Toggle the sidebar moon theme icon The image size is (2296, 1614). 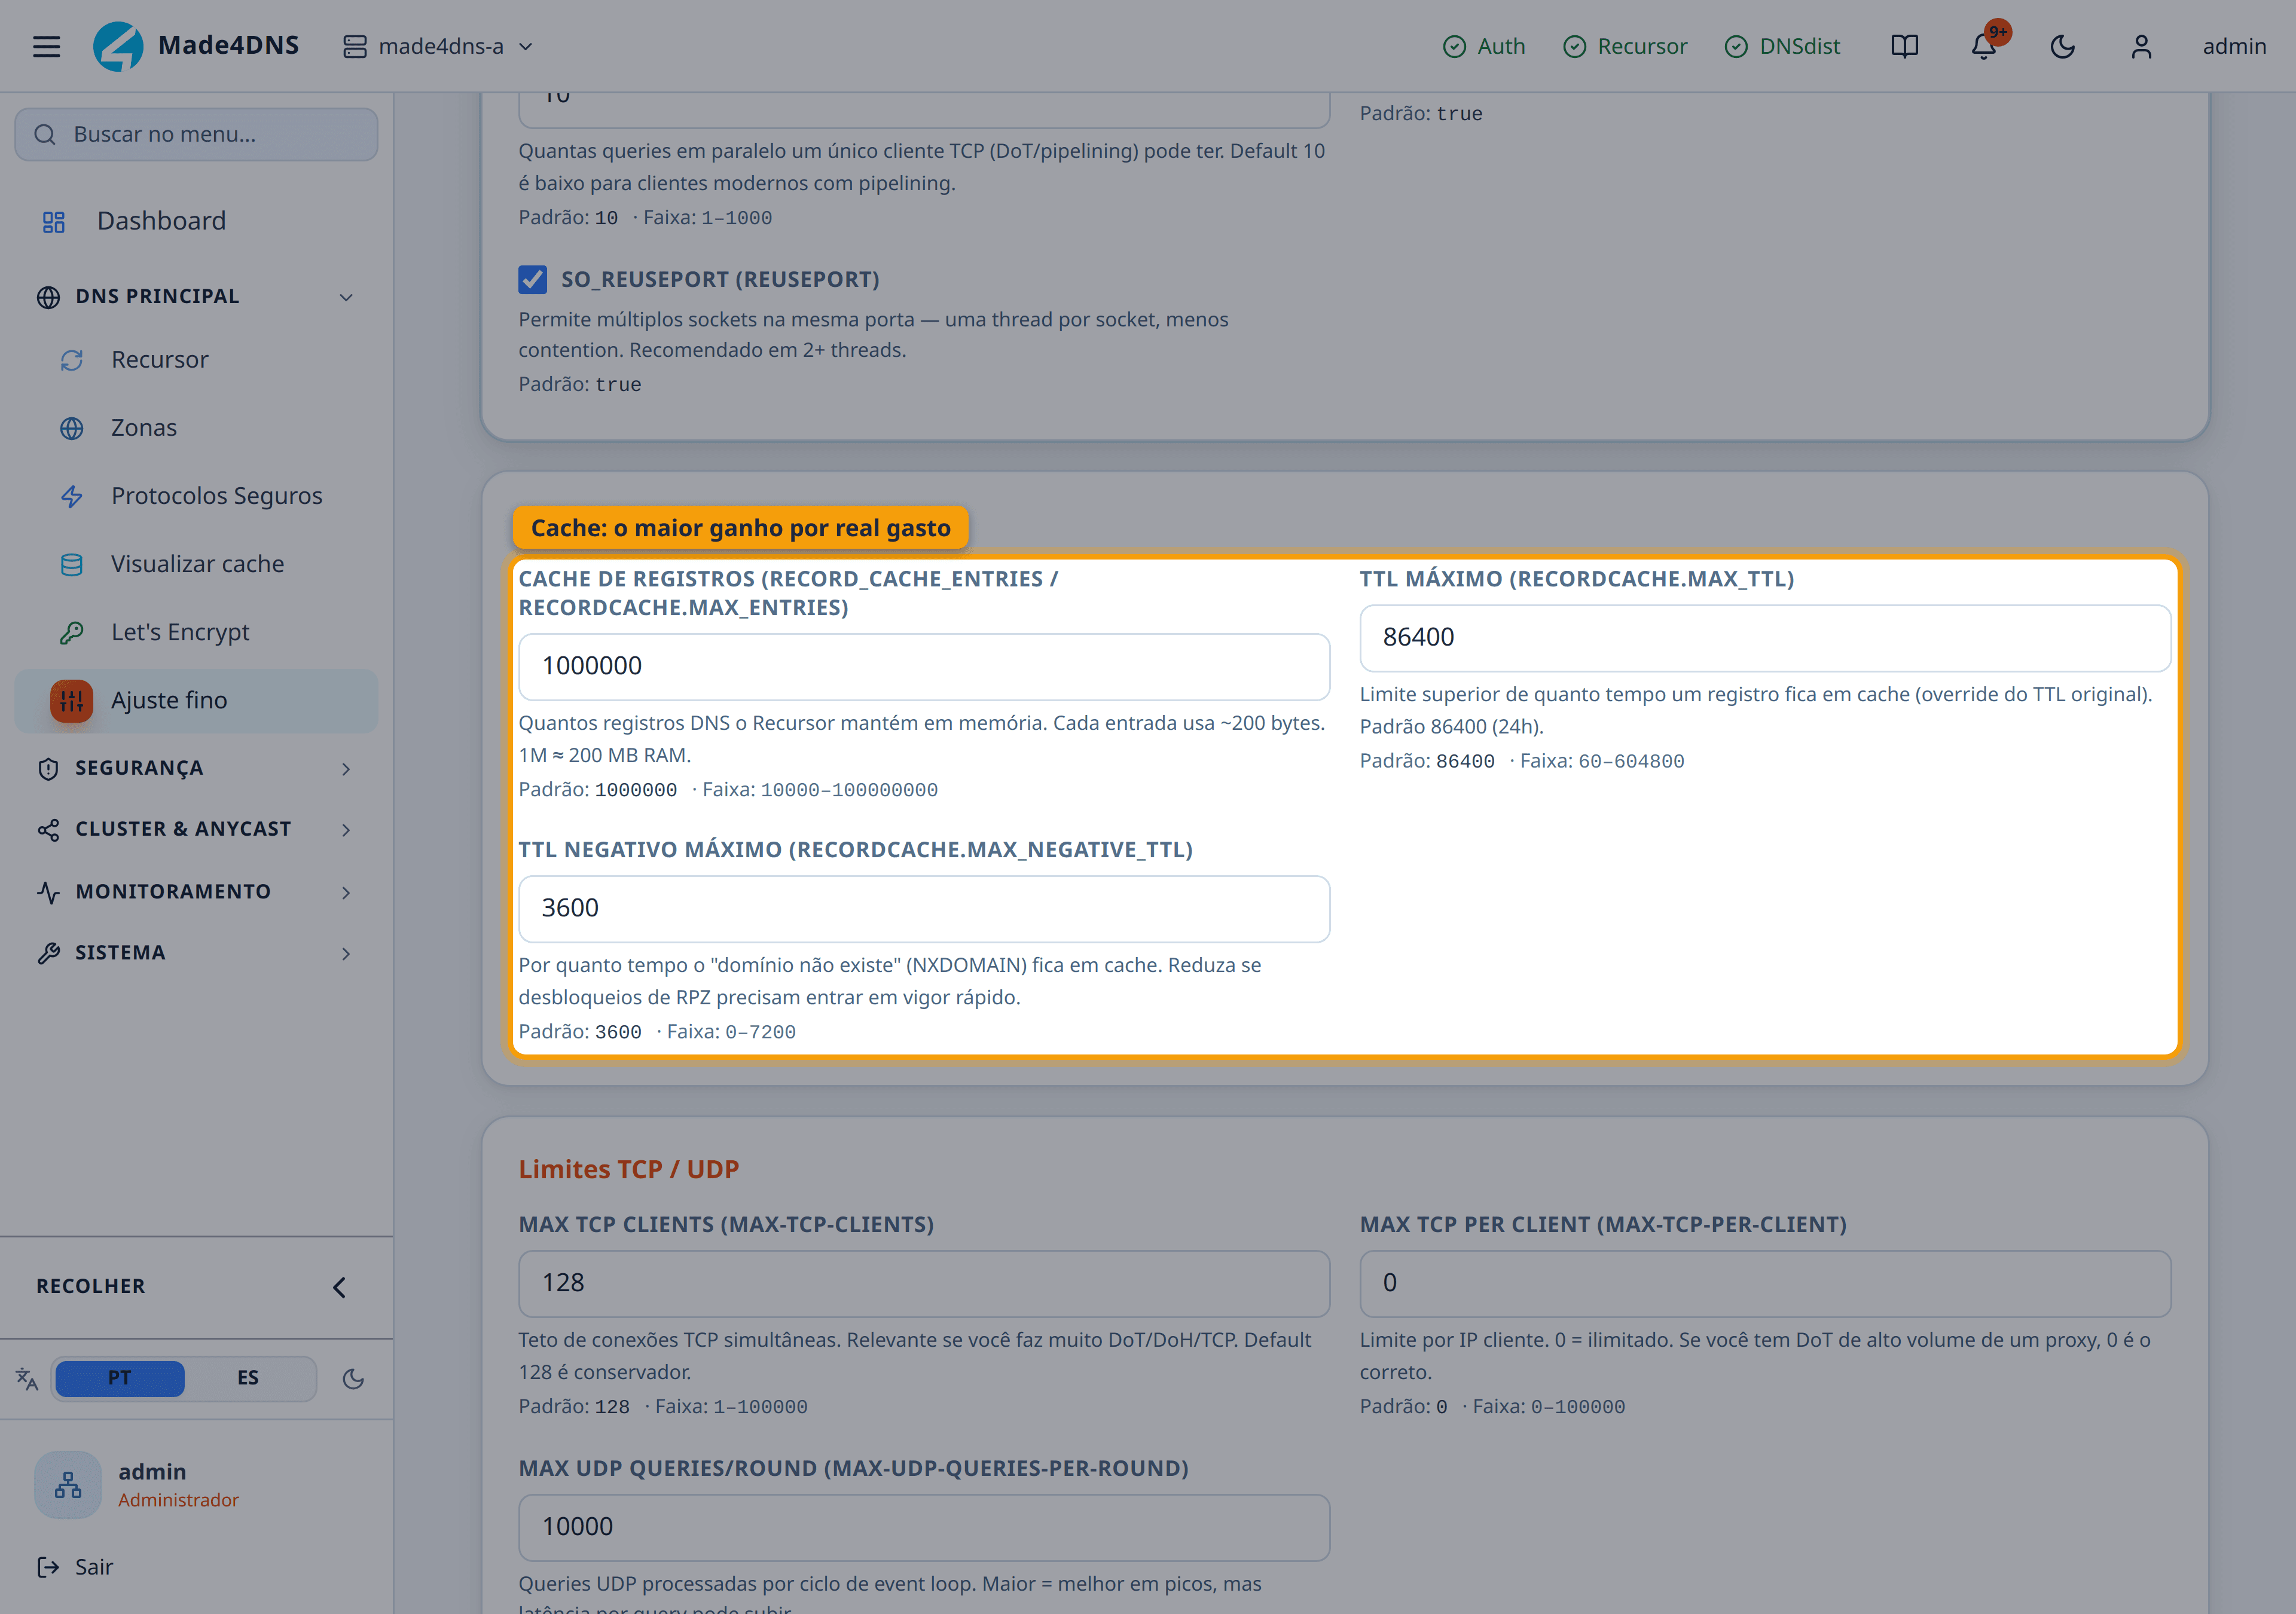(x=353, y=1379)
